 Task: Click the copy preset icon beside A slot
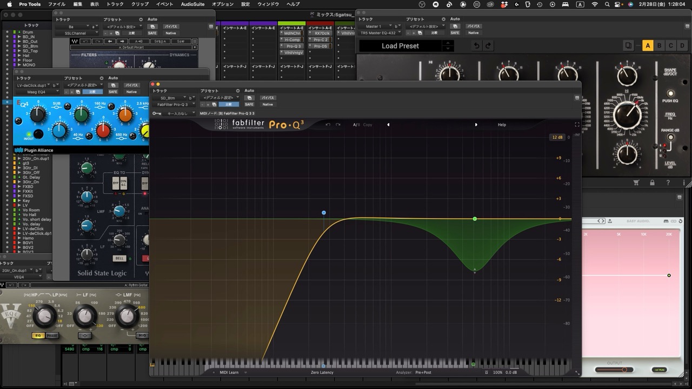click(628, 46)
